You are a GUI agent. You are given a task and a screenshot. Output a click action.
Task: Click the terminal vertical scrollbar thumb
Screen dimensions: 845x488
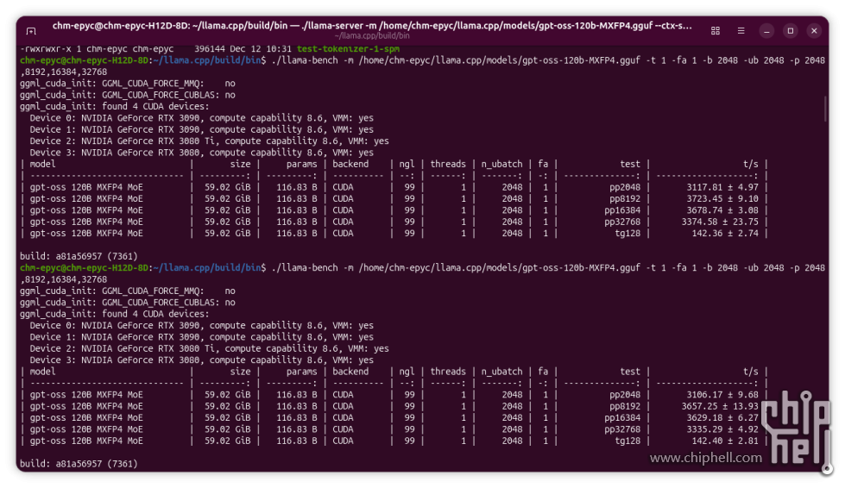(x=824, y=109)
